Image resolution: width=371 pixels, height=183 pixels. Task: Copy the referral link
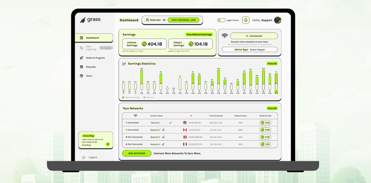184,20
